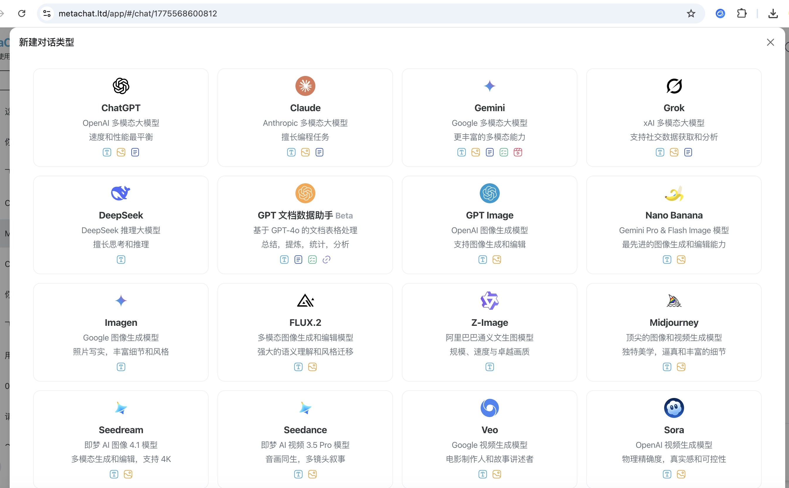
Task: Click the text capability icon under ChatGPT
Action: click(x=107, y=152)
